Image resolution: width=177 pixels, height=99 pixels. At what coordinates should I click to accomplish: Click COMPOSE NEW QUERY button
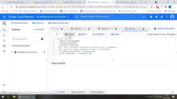pos(164,29)
